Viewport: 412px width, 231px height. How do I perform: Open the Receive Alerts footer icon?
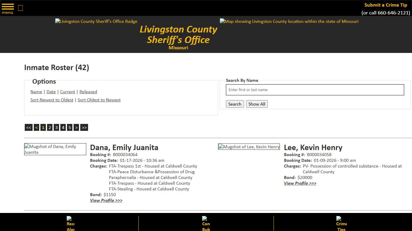pyautogui.click(x=70, y=223)
